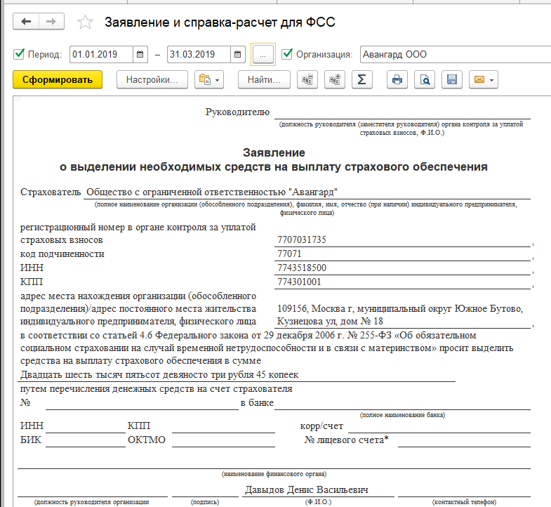Click the Сформировать button
The height and width of the screenshot is (507, 551).
(58, 79)
